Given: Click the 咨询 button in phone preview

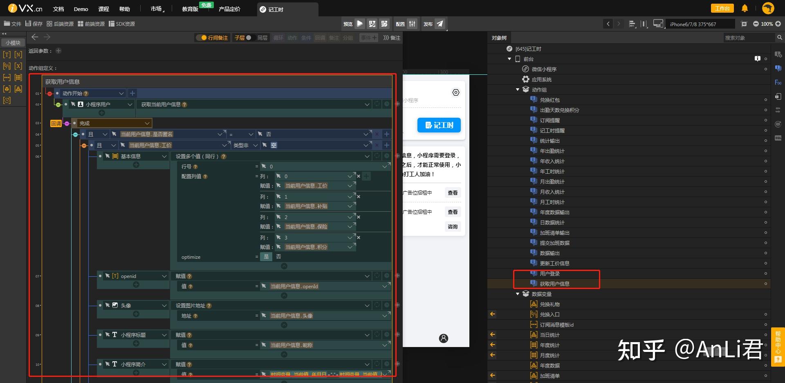Looking at the screenshot, I should [453, 226].
